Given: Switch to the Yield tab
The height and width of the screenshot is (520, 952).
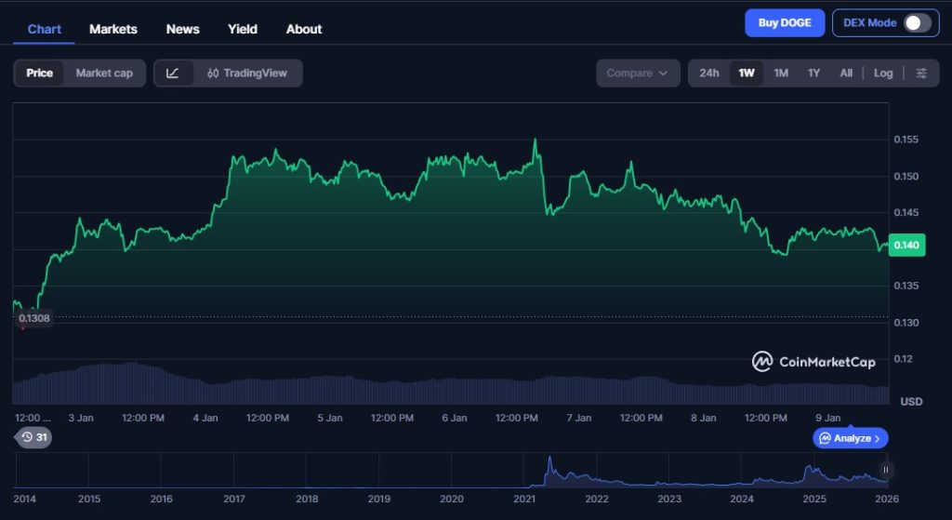Looking at the screenshot, I should (243, 29).
